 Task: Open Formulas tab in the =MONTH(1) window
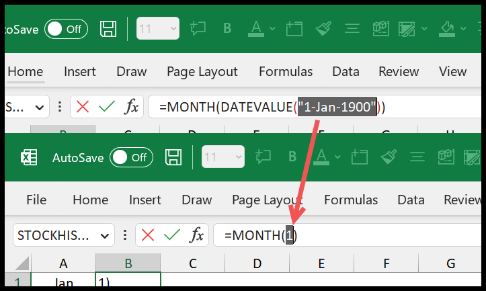(x=351, y=200)
